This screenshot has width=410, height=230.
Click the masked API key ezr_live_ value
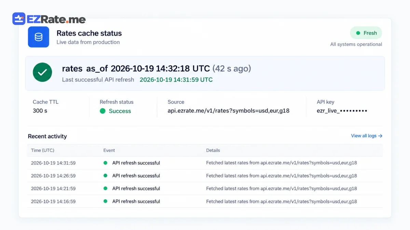coord(342,111)
